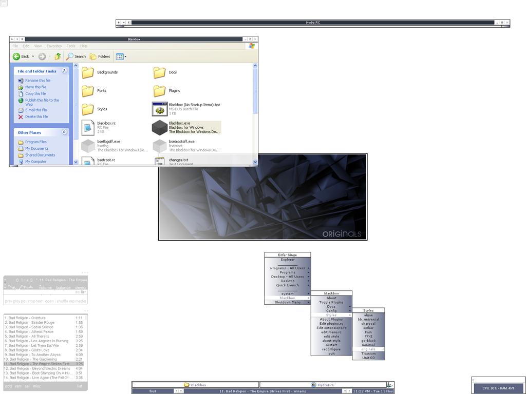This screenshot has height=394, width=526.
Task: Select the bsetrootoff.exe icon
Action: pos(160,146)
